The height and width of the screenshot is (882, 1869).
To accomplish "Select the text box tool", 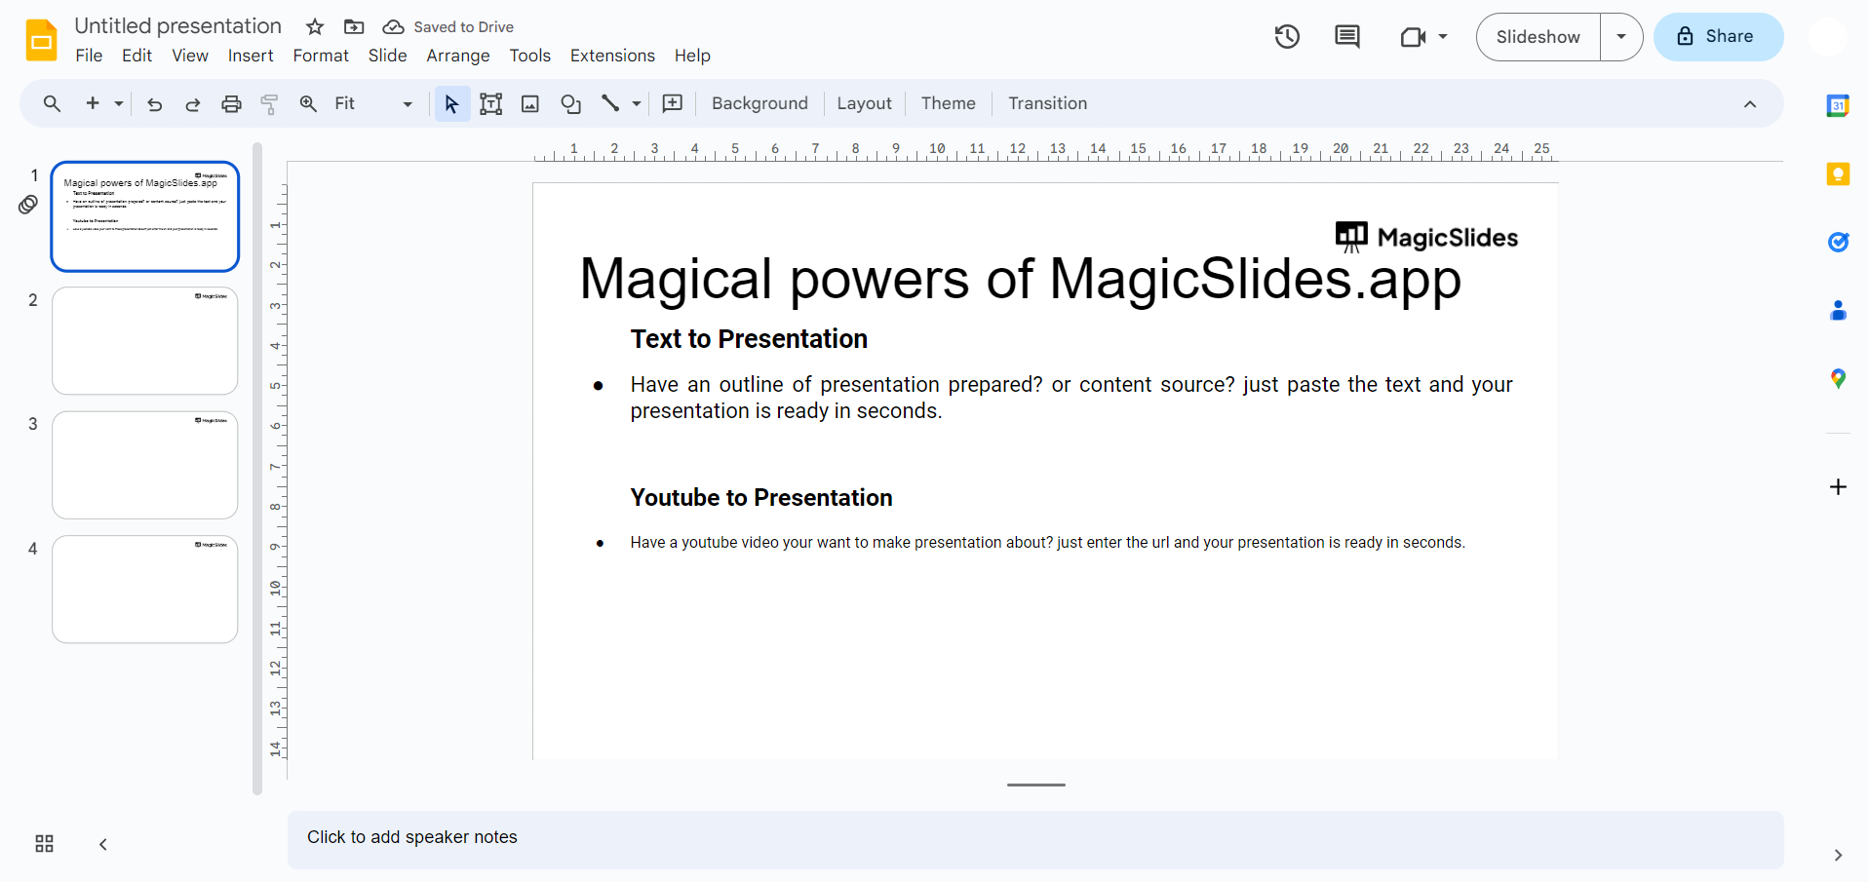I will (491, 104).
